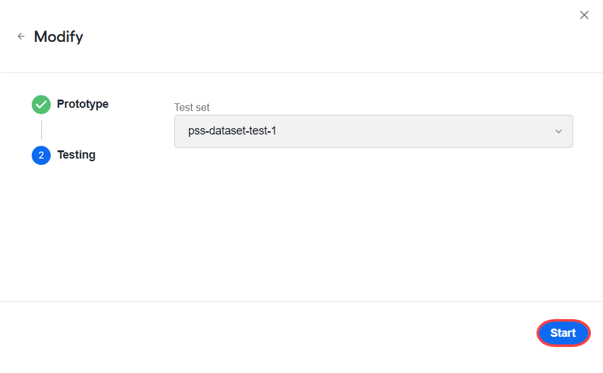Expand the dropdown using its chevron arrow
Image resolution: width=603 pixels, height=373 pixels.
(559, 131)
